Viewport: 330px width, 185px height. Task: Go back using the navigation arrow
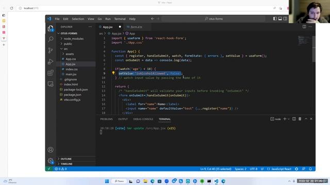click(153, 18)
